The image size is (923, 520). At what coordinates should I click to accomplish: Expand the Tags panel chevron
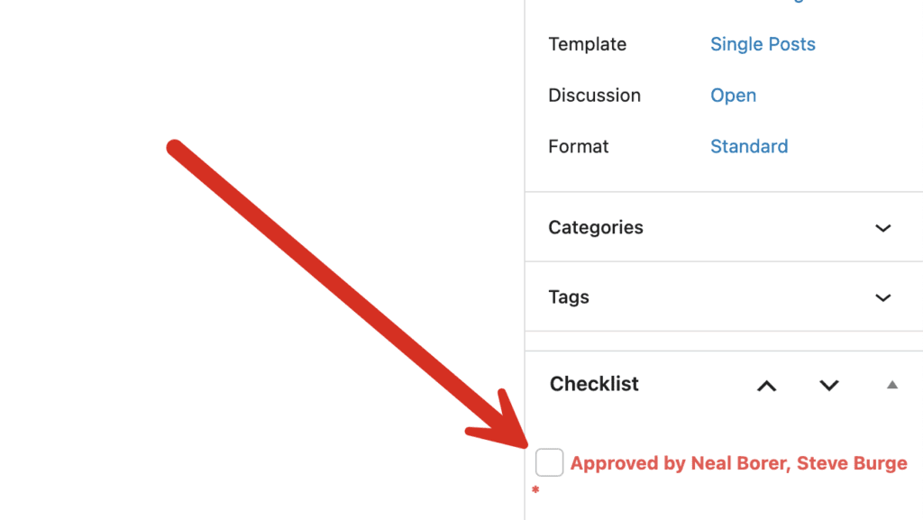(882, 297)
